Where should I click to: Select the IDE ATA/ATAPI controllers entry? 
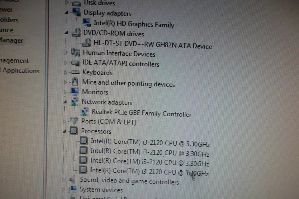[121, 63]
